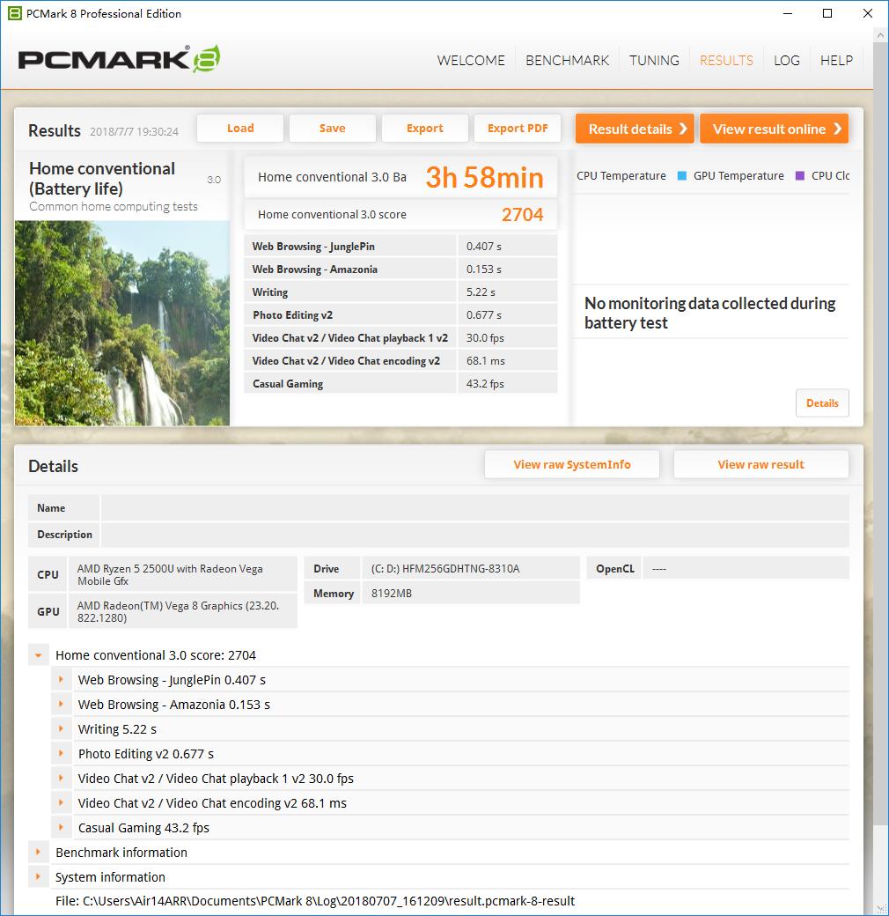Expand the Benchmark information section
The width and height of the screenshot is (889, 916).
pyautogui.click(x=39, y=853)
